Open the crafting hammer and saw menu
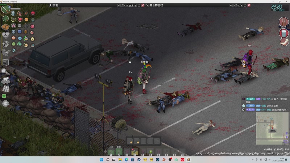Image resolution: width=290 pixels, height=163 pixels. pyautogui.click(x=5, y=44)
